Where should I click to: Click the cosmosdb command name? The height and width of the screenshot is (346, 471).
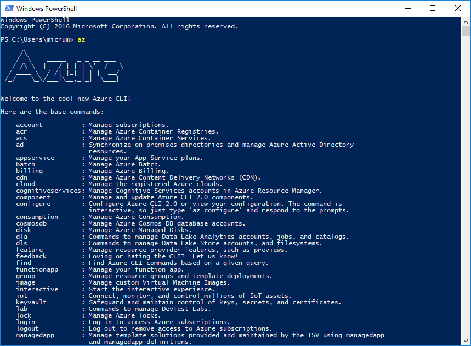tap(31, 223)
